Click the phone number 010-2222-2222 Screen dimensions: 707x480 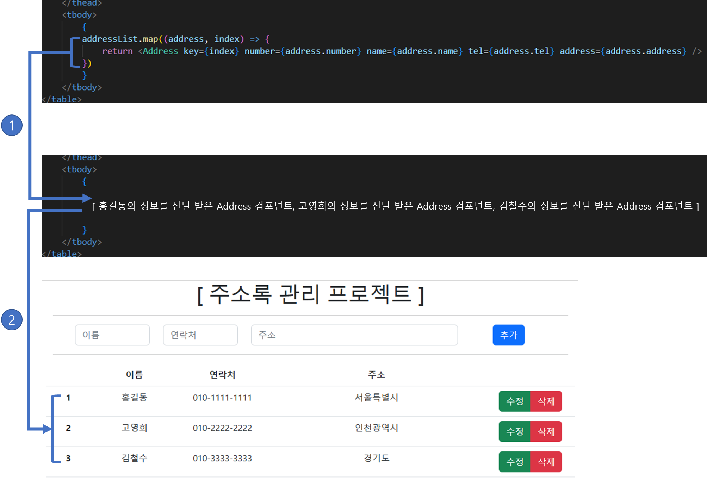[x=222, y=428]
